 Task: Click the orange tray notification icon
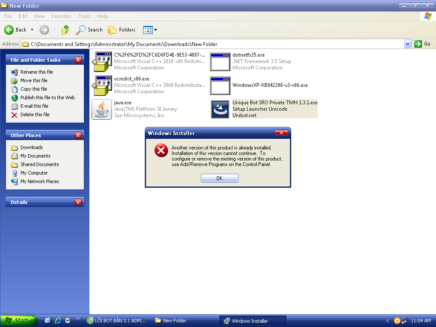(x=397, y=321)
